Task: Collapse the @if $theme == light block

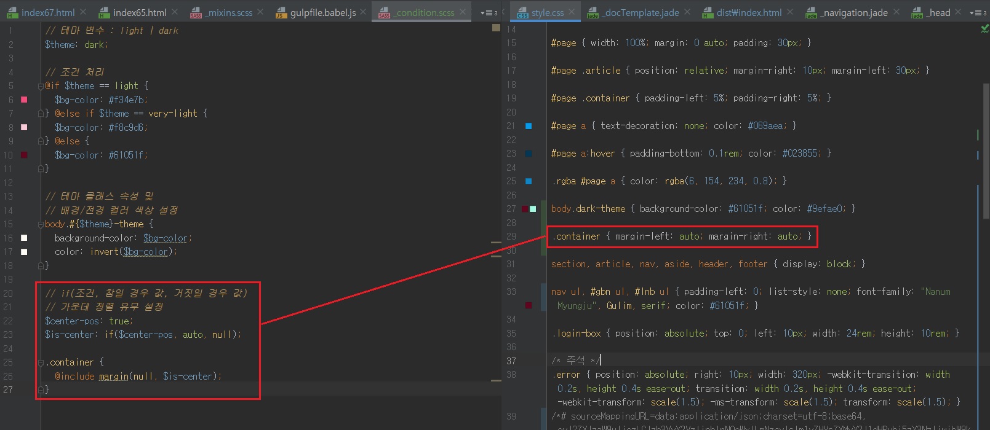Action: click(42, 86)
